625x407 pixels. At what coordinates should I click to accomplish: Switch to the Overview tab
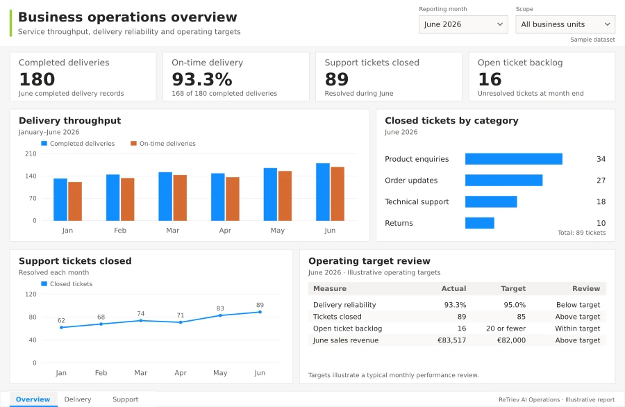tap(33, 399)
